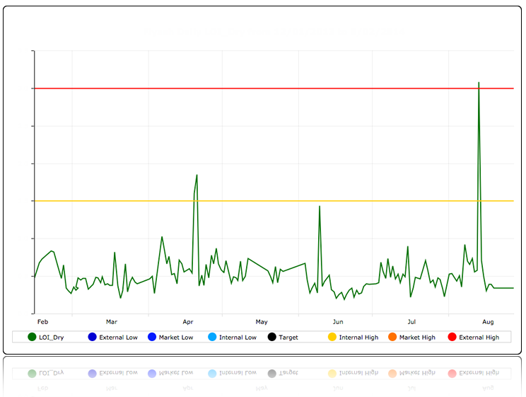Click the upright Feb label on x-axis
The image size is (526, 397).
pyautogui.click(x=42, y=322)
